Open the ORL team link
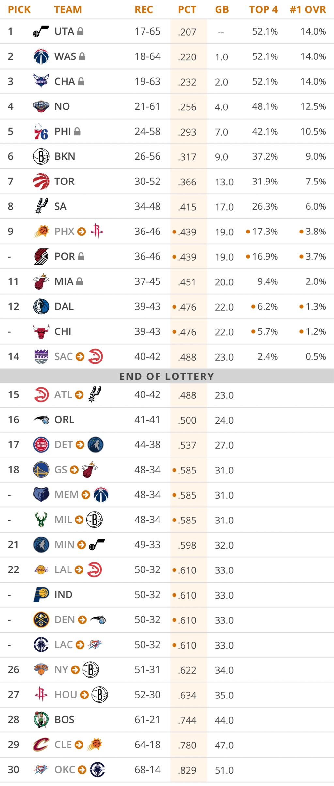Screen dimensions: 334x786 [x=64, y=420]
